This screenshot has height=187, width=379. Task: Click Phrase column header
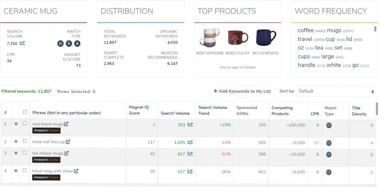point(66,113)
